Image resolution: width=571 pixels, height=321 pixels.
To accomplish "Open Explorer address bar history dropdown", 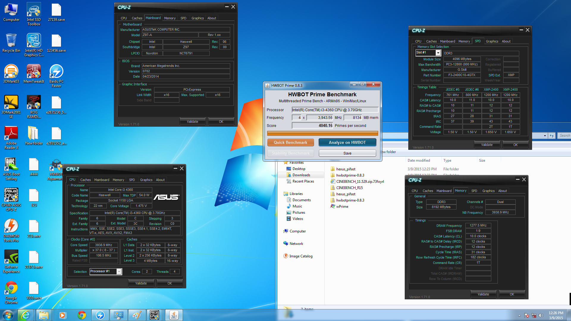I will click(545, 136).
